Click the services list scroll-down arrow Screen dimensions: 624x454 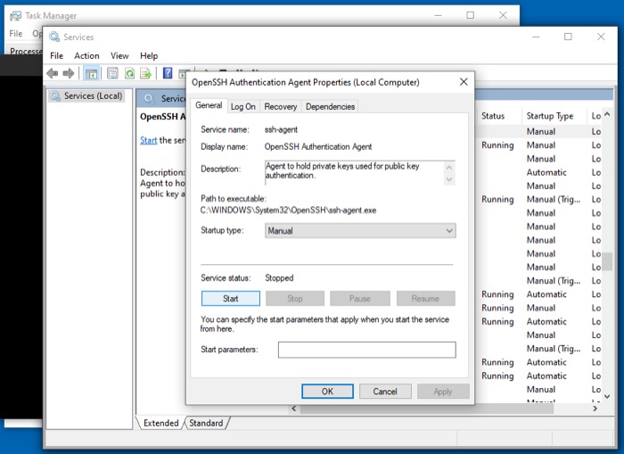(607, 396)
